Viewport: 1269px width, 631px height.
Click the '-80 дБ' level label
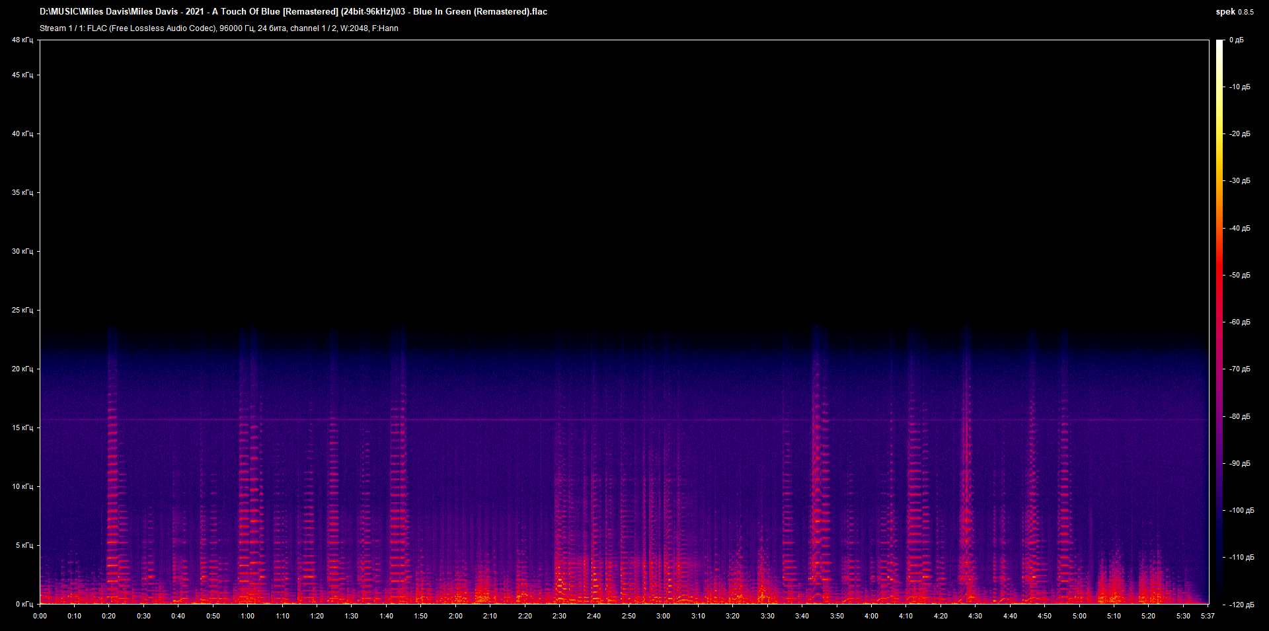(1240, 417)
